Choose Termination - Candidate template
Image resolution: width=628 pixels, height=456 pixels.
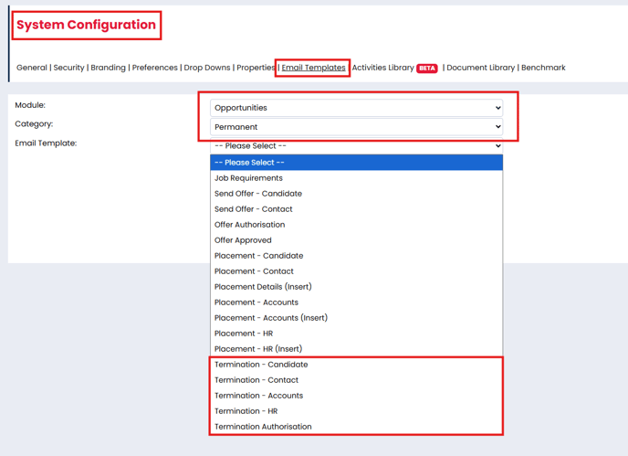point(261,365)
